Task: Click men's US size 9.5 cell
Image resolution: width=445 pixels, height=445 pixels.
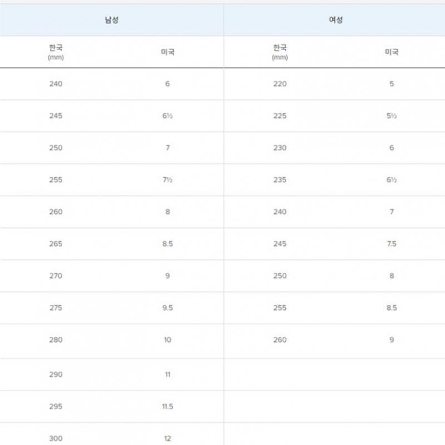Action: coord(167,308)
